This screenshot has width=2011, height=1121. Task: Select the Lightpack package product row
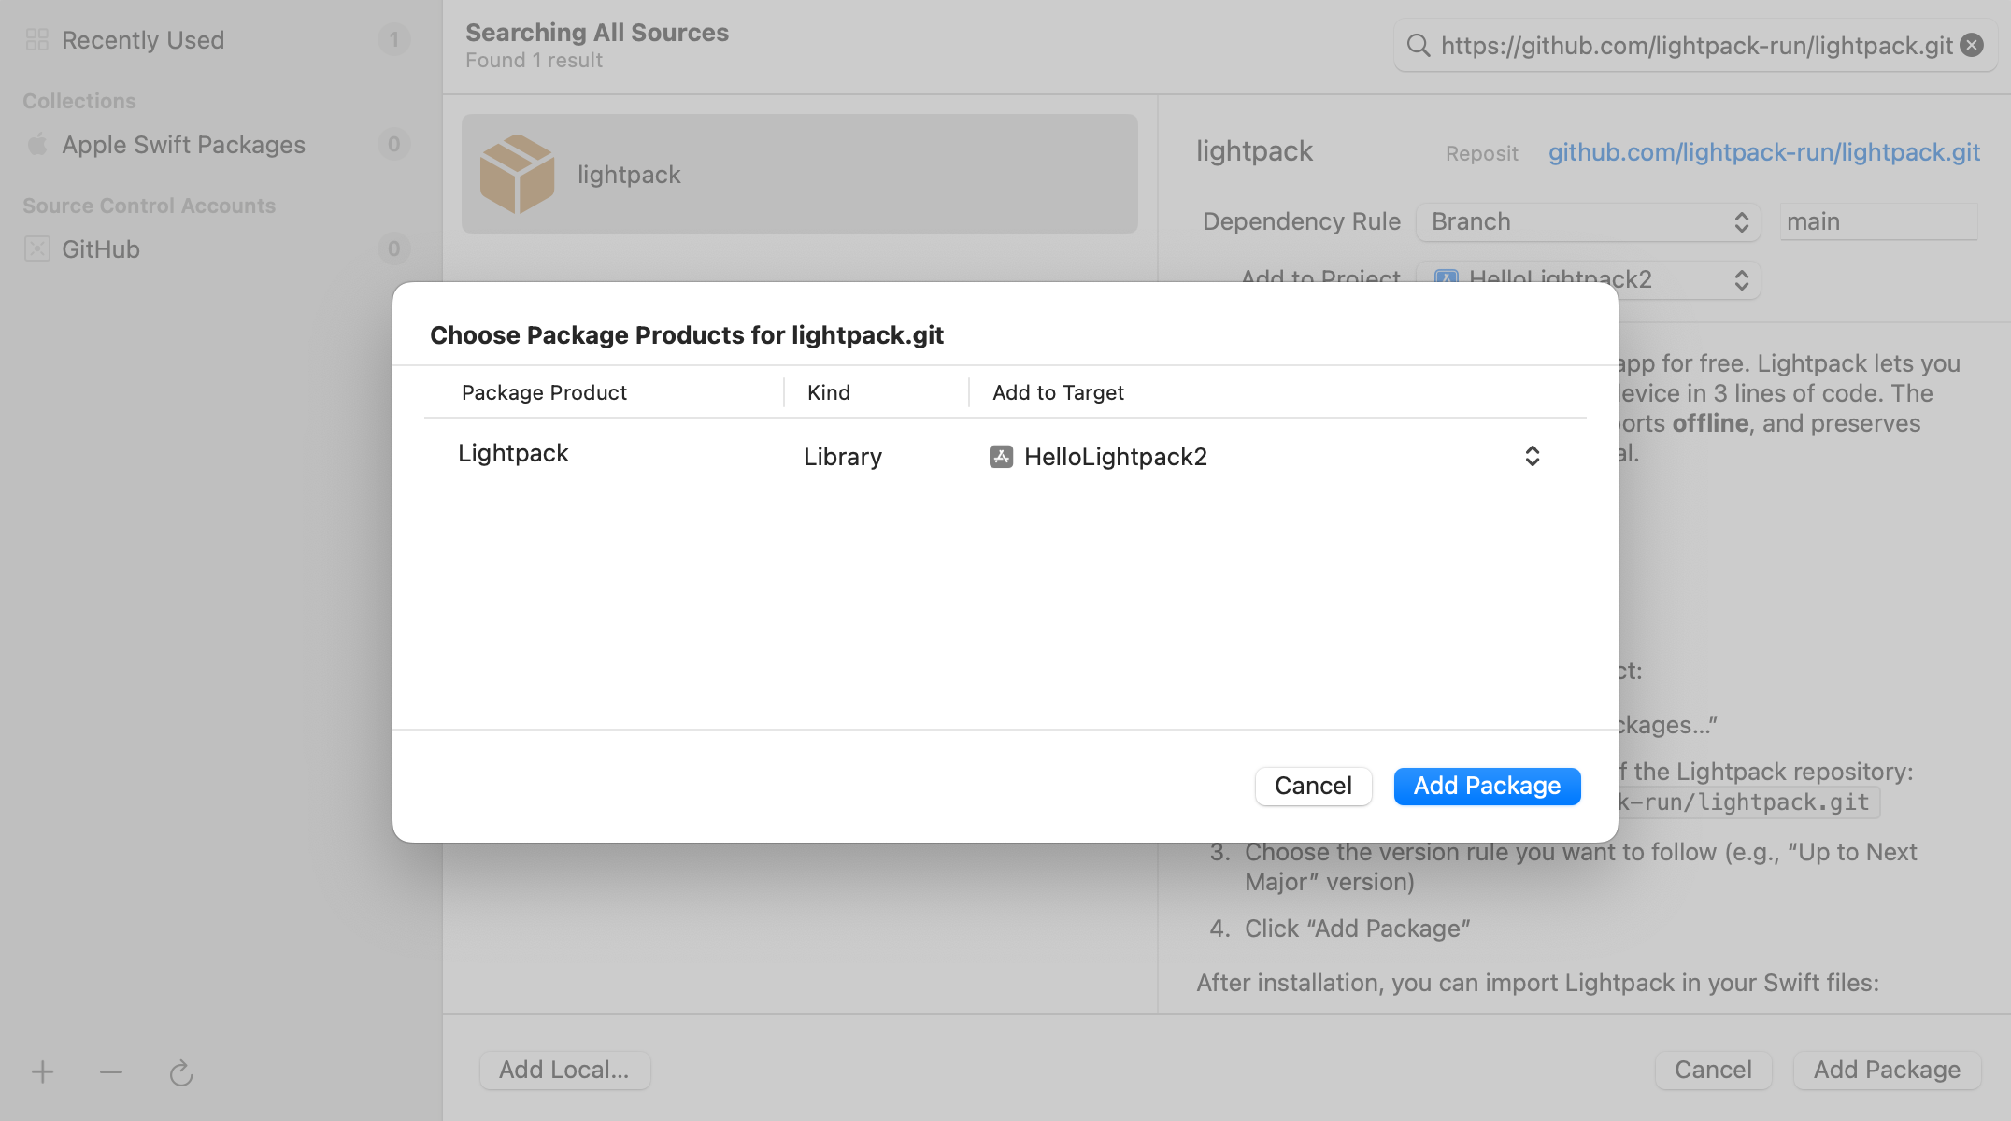coord(1005,456)
